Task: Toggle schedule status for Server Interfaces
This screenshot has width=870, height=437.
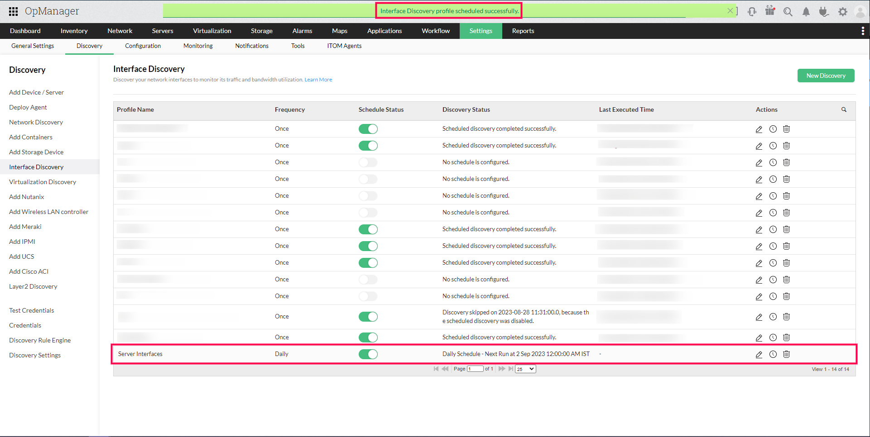Action: [368, 354]
